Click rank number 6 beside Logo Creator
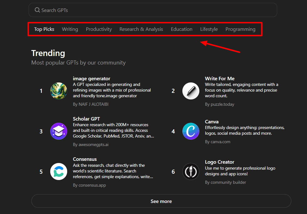 (173, 172)
